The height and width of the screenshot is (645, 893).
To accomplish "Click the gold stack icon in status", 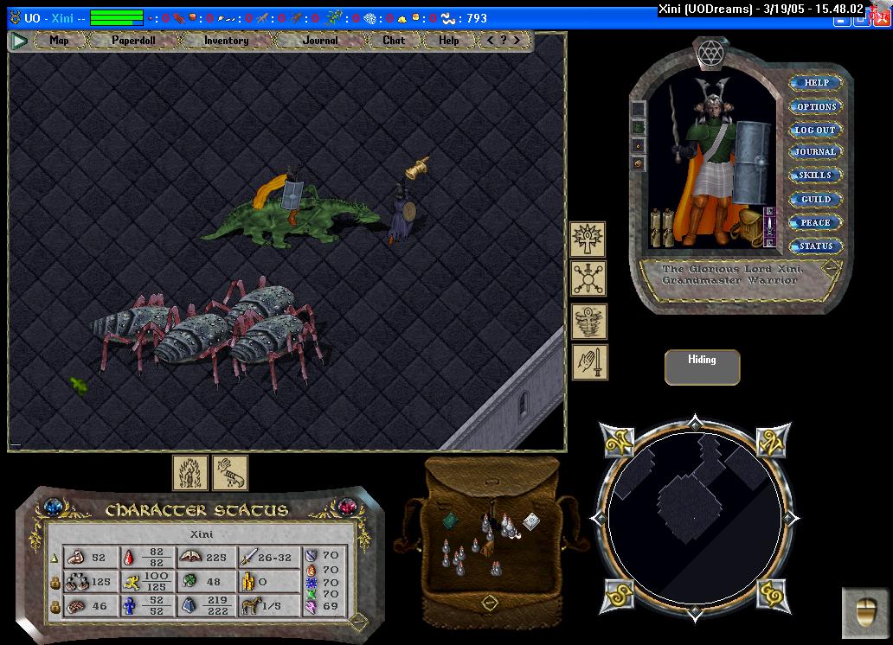I will click(247, 581).
